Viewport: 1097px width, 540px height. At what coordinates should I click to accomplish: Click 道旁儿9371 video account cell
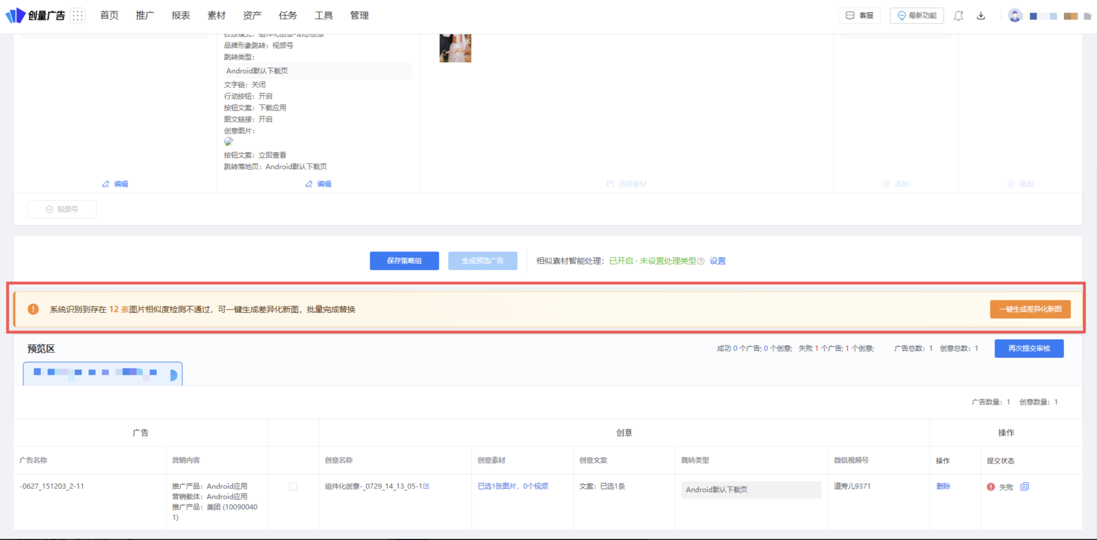852,486
